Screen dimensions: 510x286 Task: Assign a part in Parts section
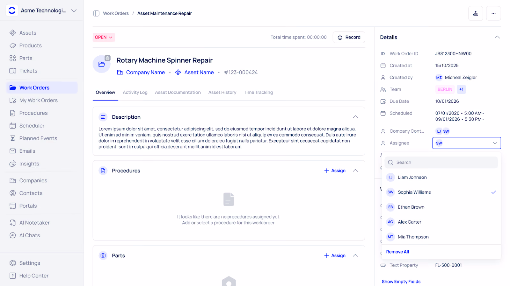335,255
